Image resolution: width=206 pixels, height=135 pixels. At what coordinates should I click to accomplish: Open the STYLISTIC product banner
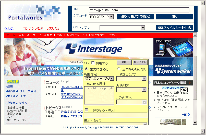(x=173, y=47)
